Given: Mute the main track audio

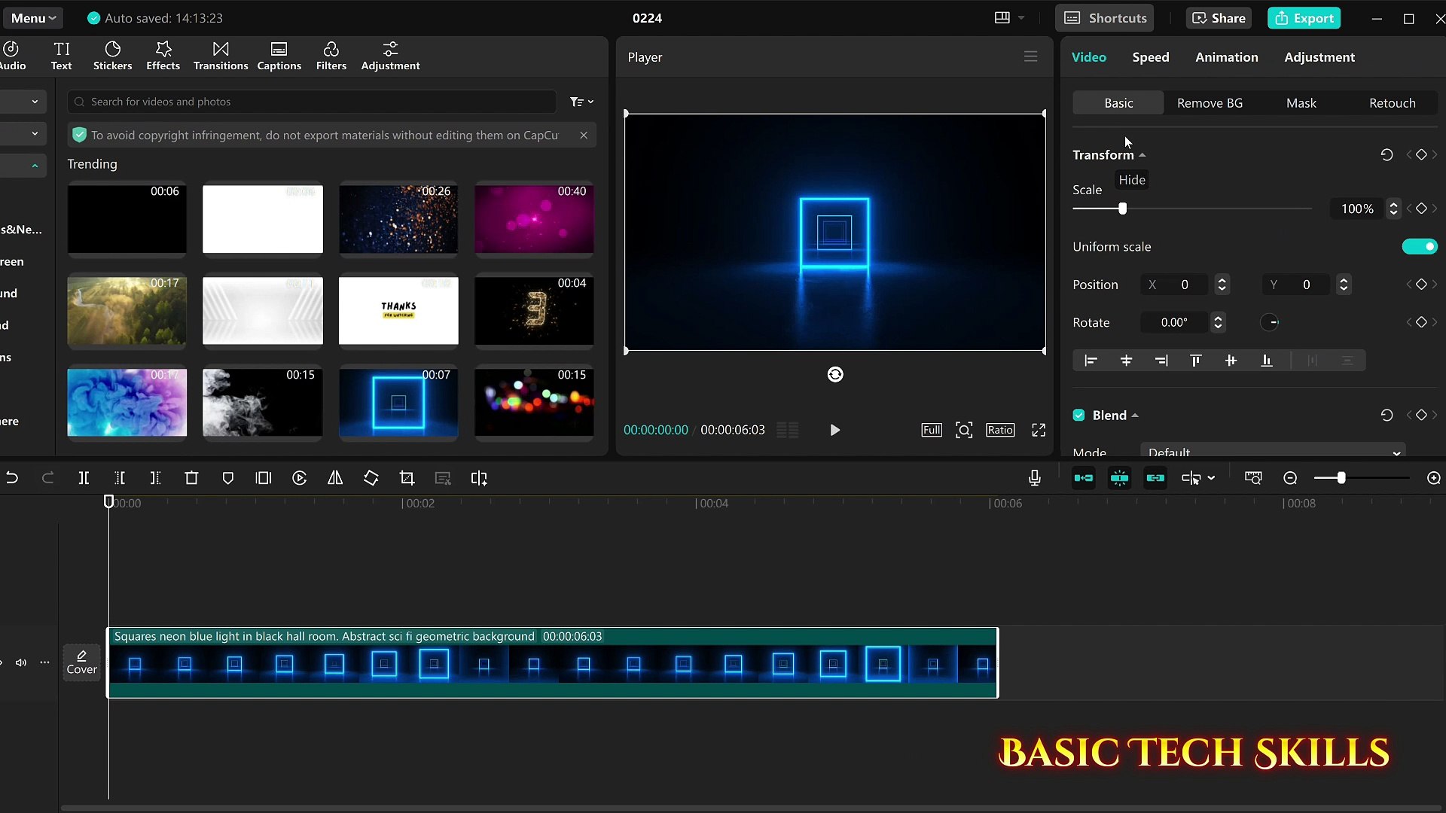Looking at the screenshot, I should click(21, 662).
